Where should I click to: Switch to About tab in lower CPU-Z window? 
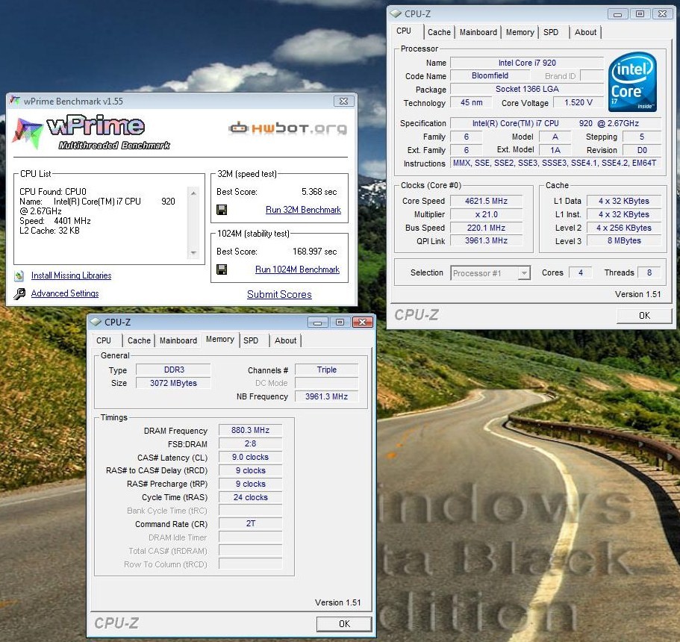point(285,340)
